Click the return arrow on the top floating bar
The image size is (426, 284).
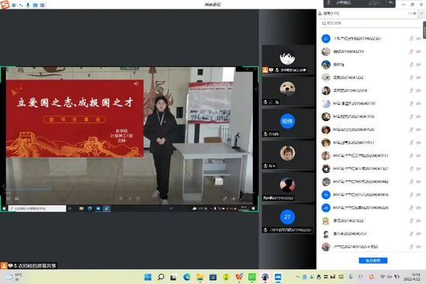point(390,3)
